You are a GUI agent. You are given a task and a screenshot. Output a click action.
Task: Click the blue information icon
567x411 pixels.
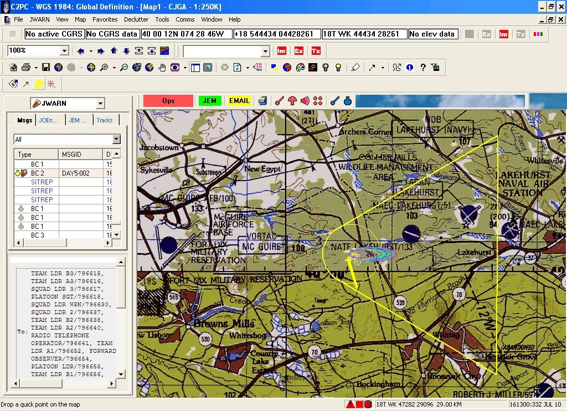[x=410, y=67]
